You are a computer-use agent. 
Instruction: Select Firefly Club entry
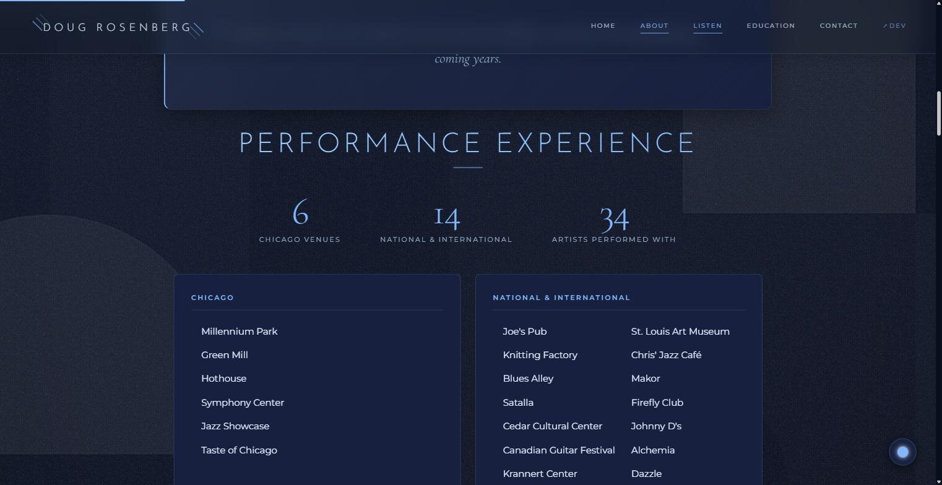tap(657, 403)
